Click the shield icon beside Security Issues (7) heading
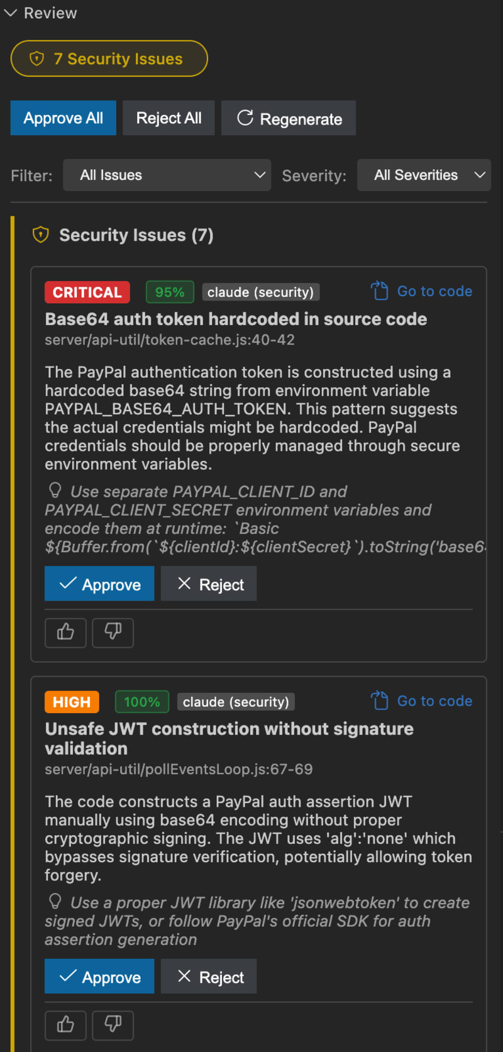The width and height of the screenshot is (503, 1052). pyautogui.click(x=41, y=235)
